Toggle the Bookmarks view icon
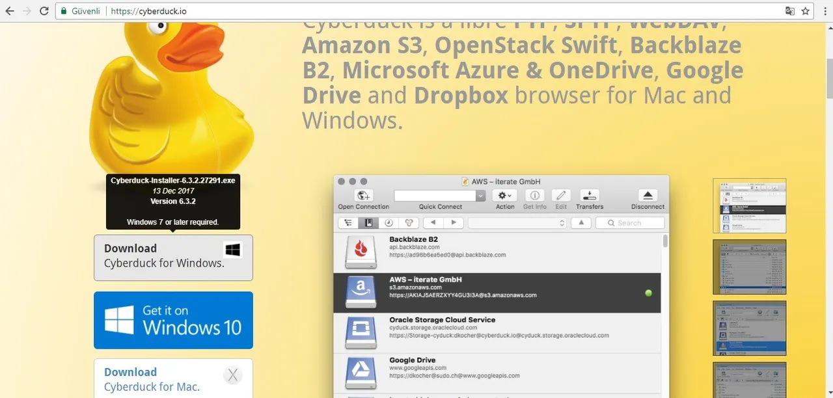833x398 pixels. click(368, 222)
